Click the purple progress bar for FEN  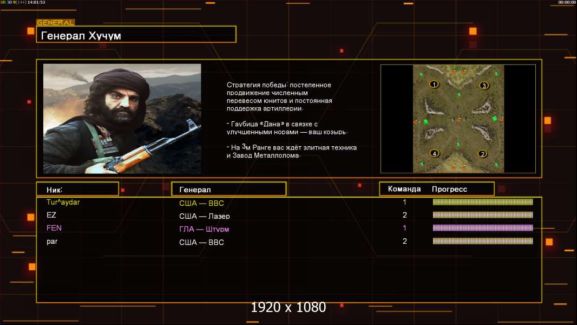coord(482,228)
